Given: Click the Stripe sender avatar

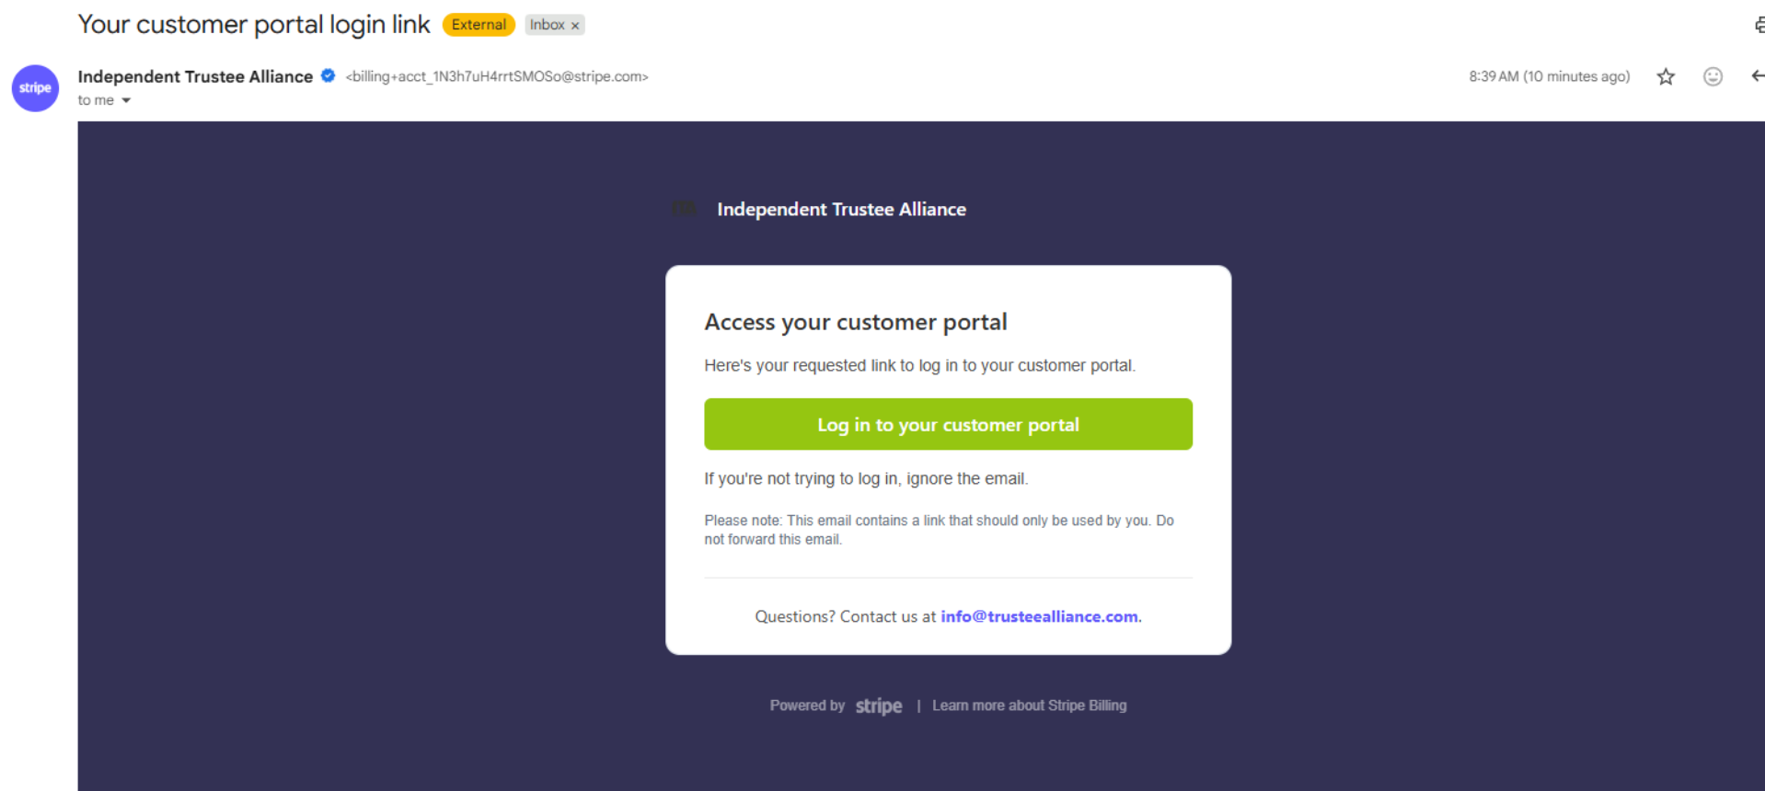Looking at the screenshot, I should (35, 88).
